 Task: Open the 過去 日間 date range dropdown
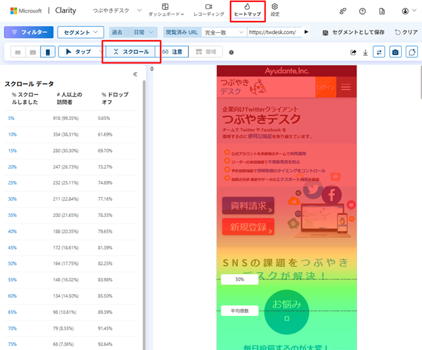coord(132,32)
